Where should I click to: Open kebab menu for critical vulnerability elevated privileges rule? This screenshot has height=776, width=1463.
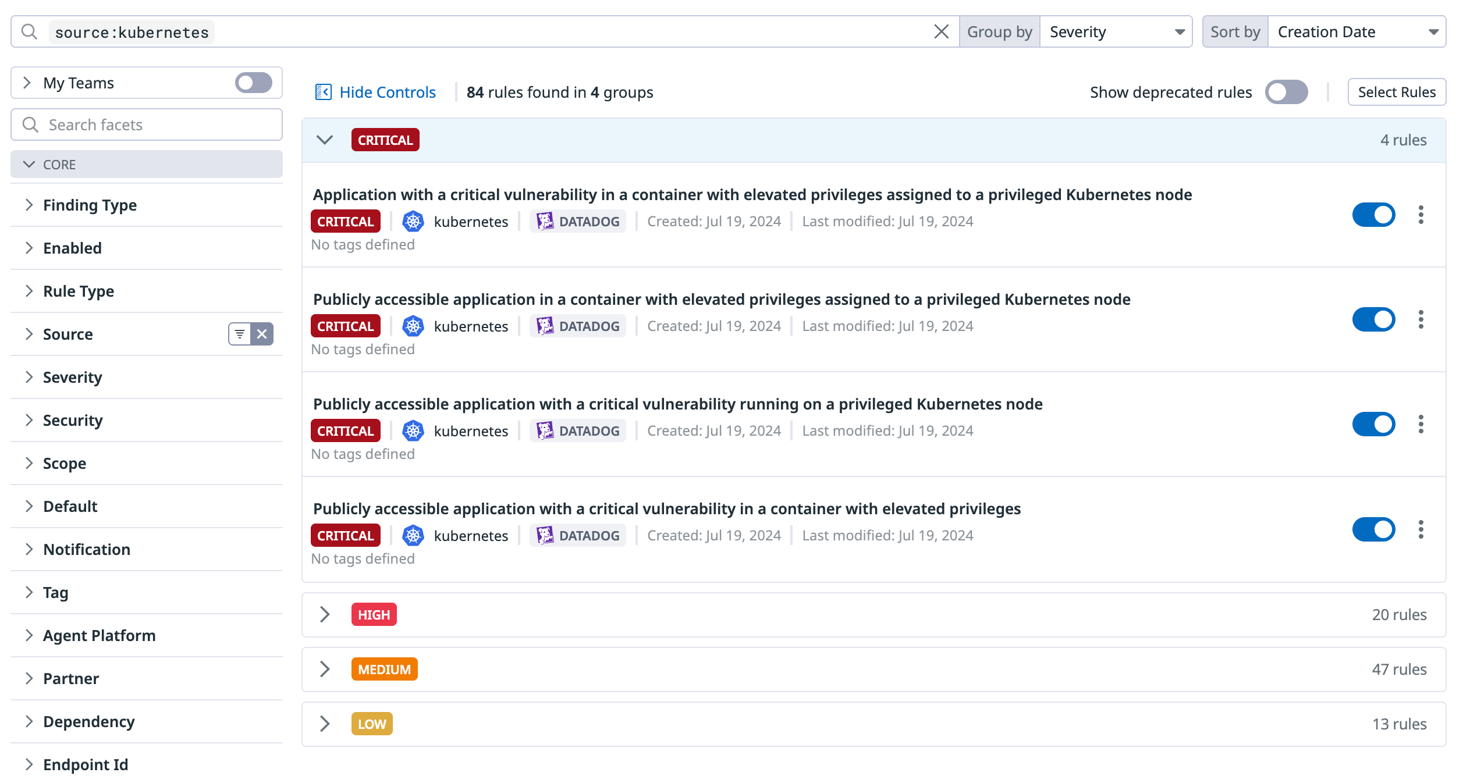tap(1421, 529)
